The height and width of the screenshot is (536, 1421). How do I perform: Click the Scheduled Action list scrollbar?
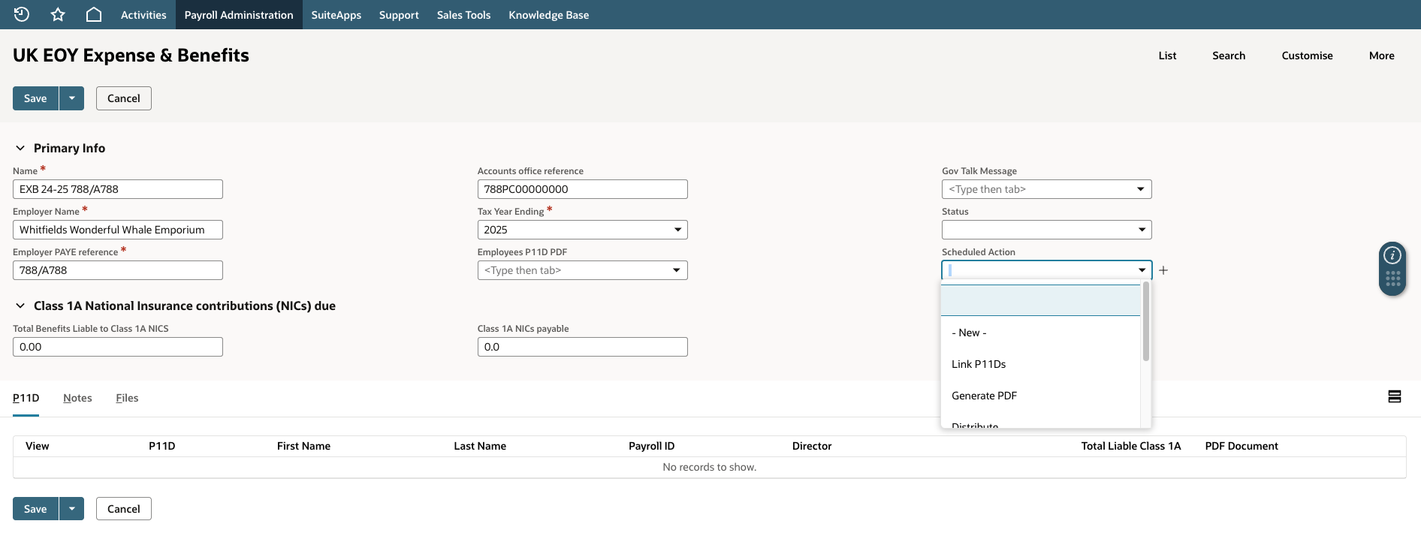pyautogui.click(x=1145, y=321)
